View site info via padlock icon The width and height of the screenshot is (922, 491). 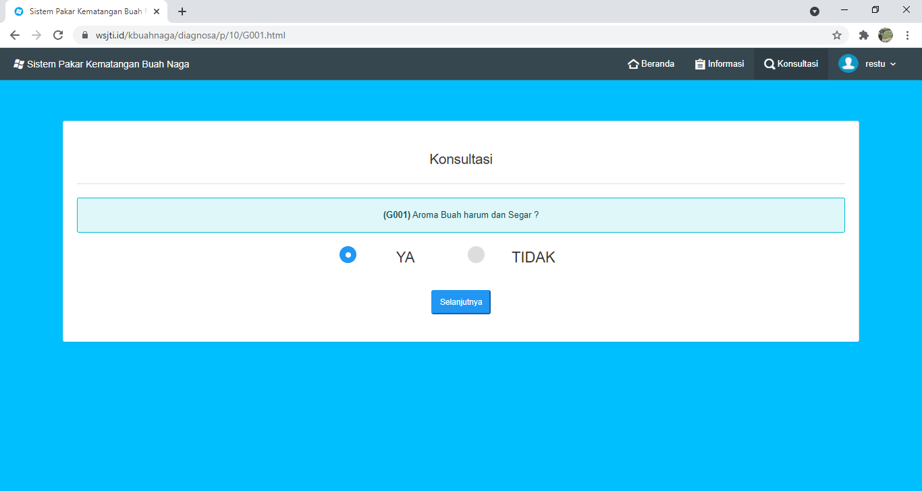coord(85,35)
